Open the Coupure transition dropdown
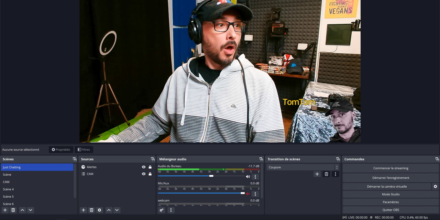The image size is (440, 220). click(302, 167)
